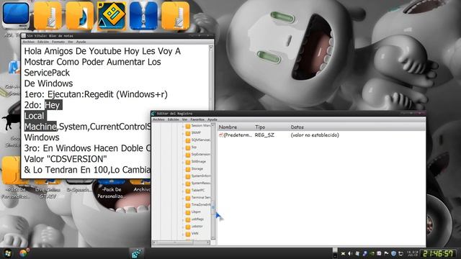This screenshot has width=461, height=259.
Task: Select the (Predeterm... value name
Action: pos(238,135)
